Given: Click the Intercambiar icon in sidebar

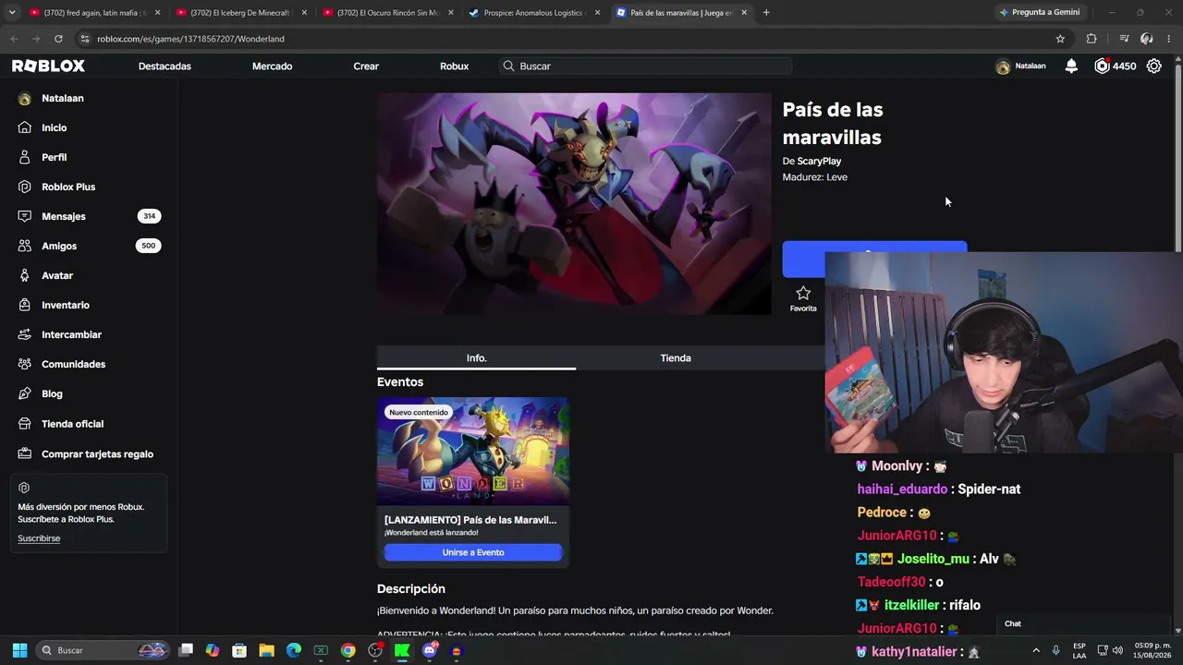Looking at the screenshot, I should pos(25,334).
